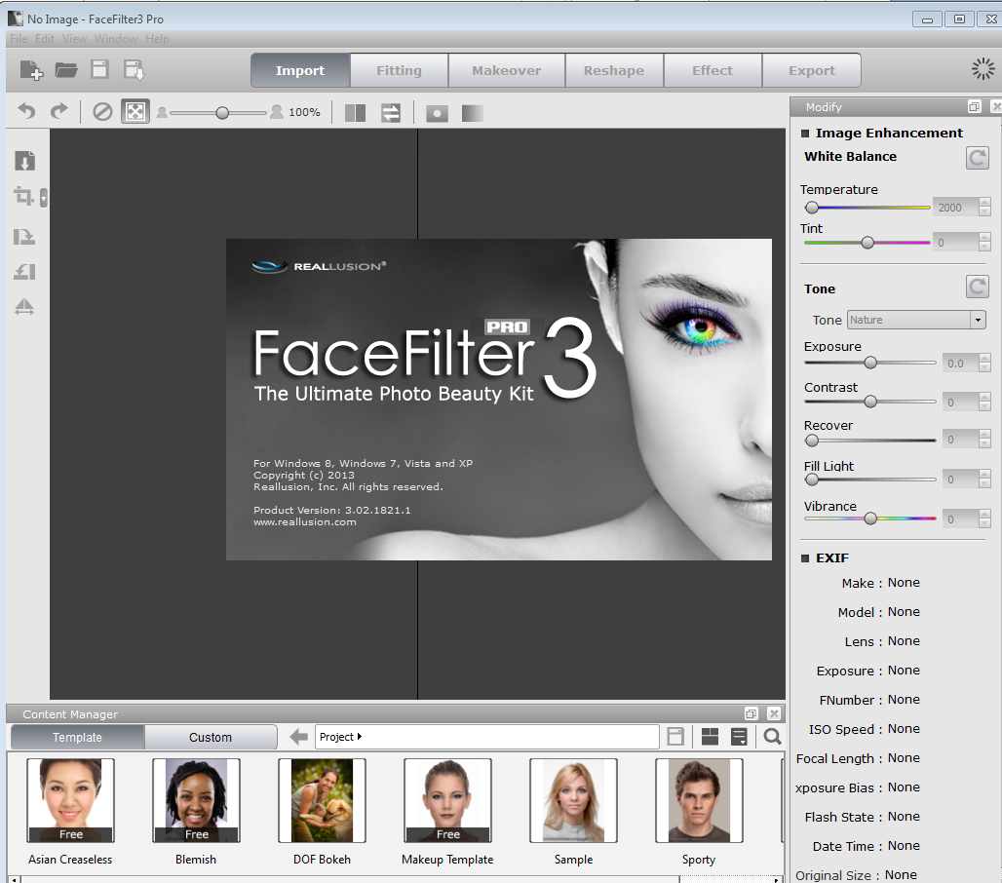The width and height of the screenshot is (1002, 883).
Task: Open the View menu
Action: pos(74,39)
